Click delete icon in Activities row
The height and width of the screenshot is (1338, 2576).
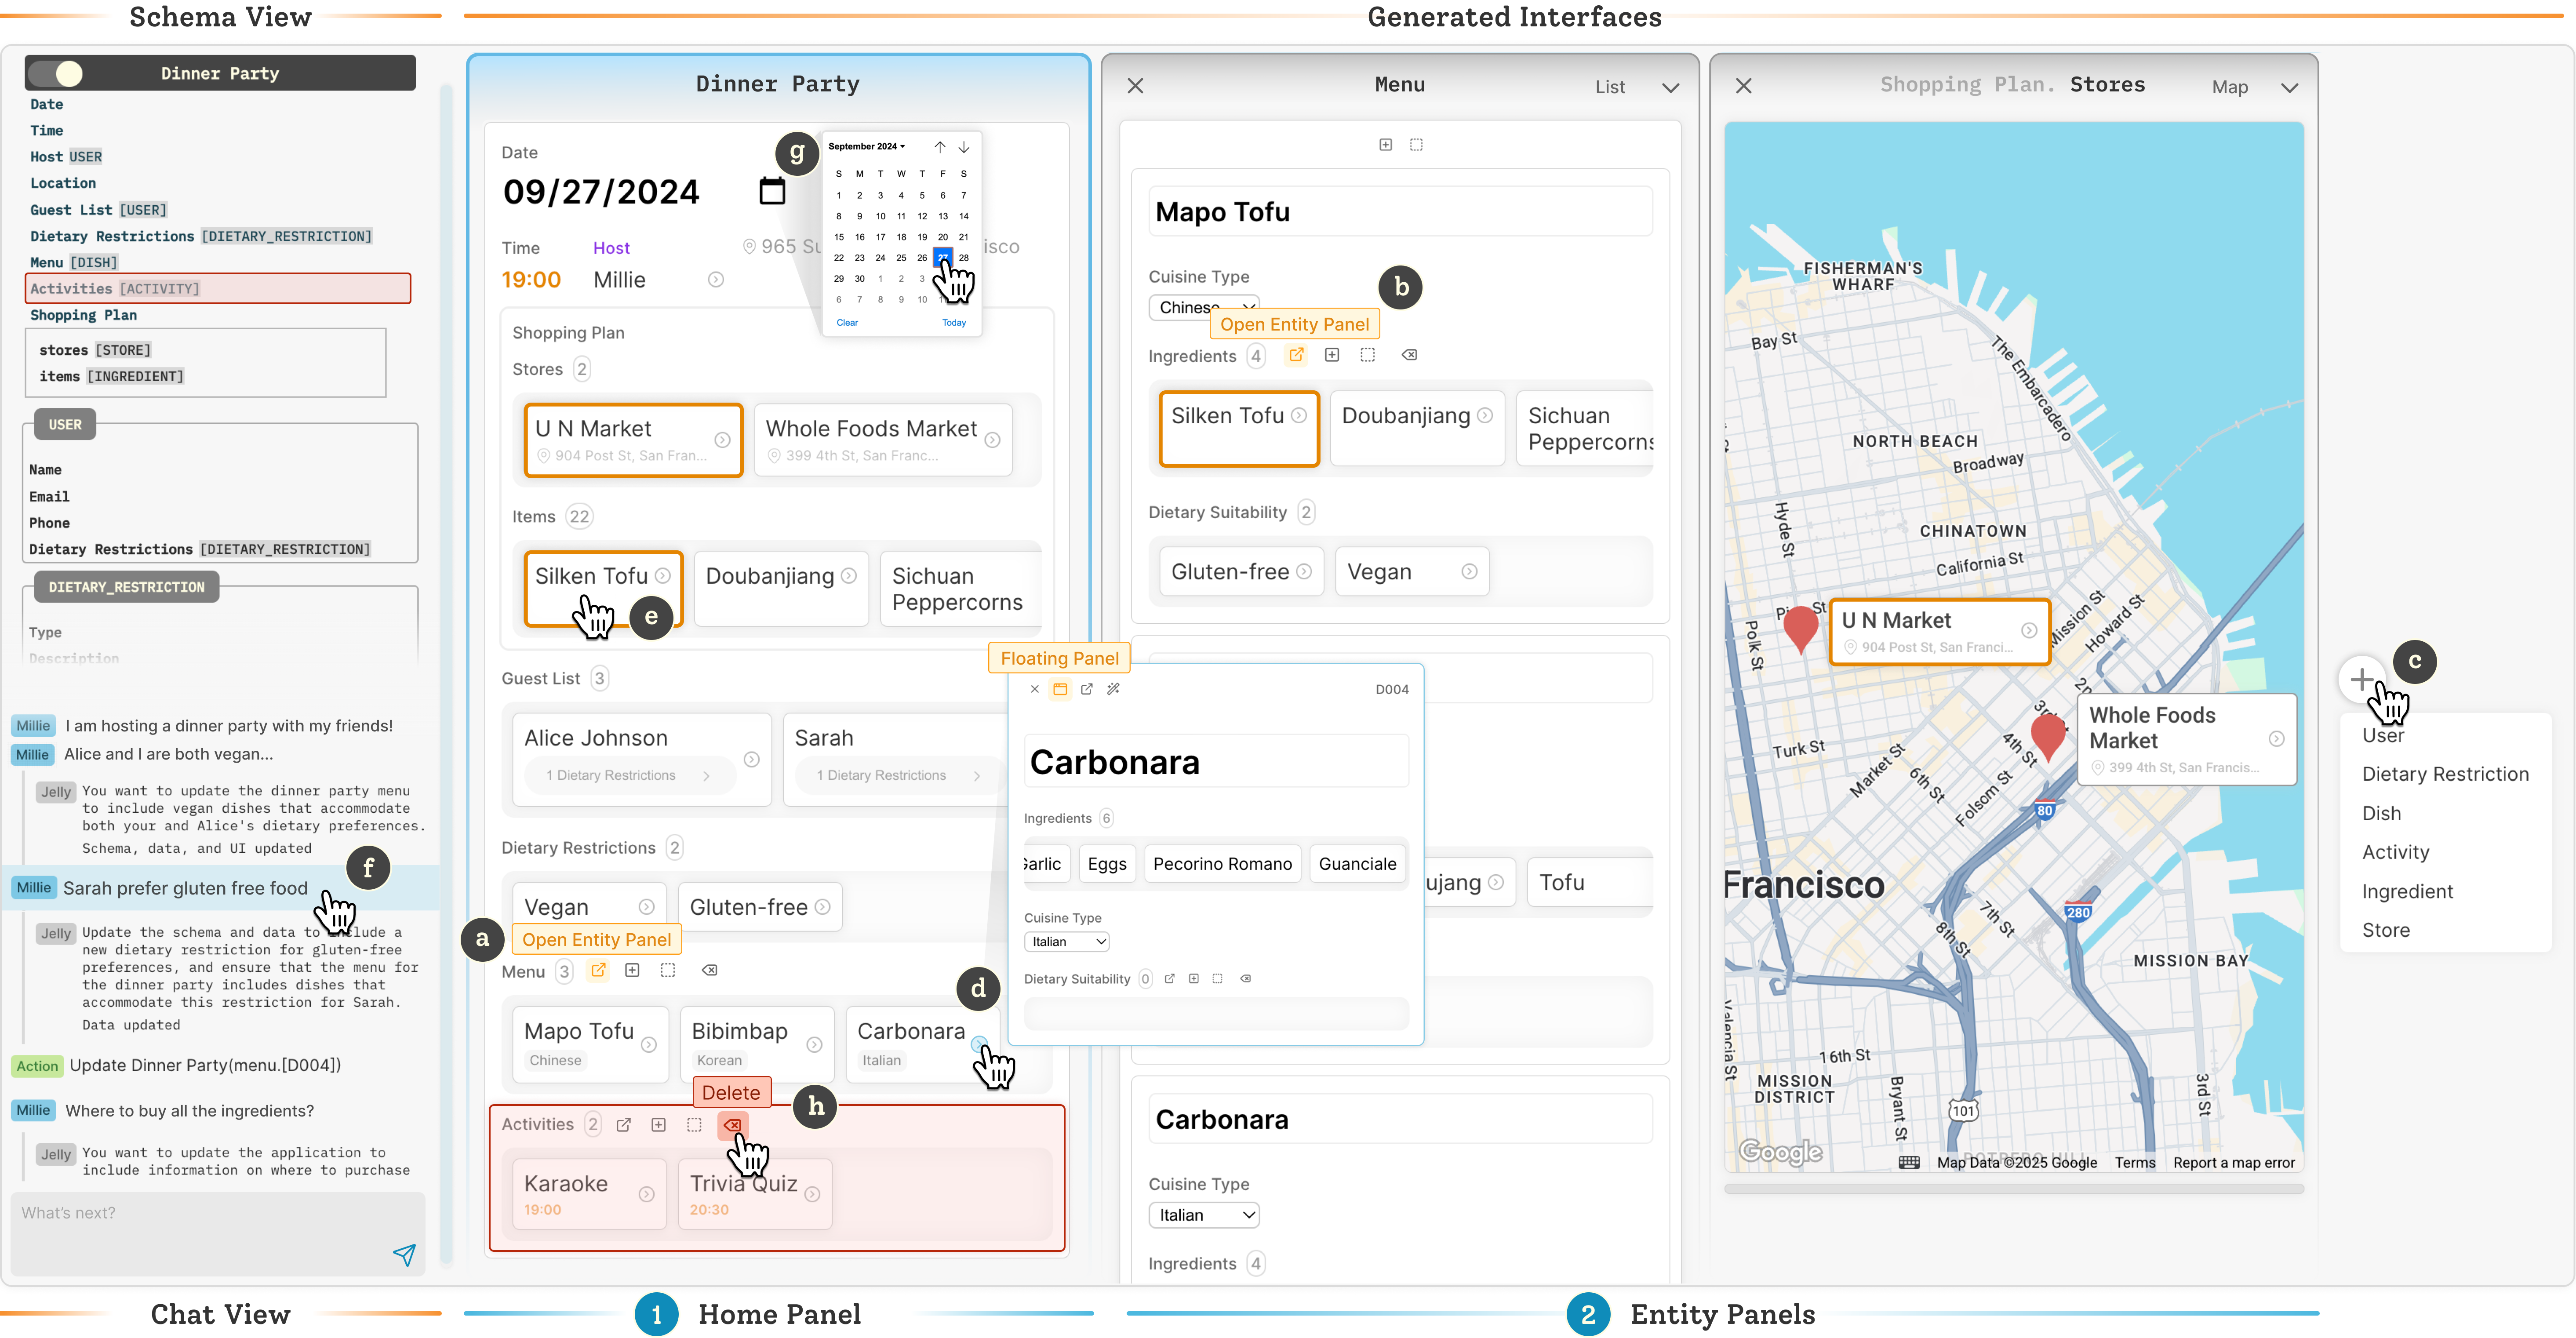[x=732, y=1125]
